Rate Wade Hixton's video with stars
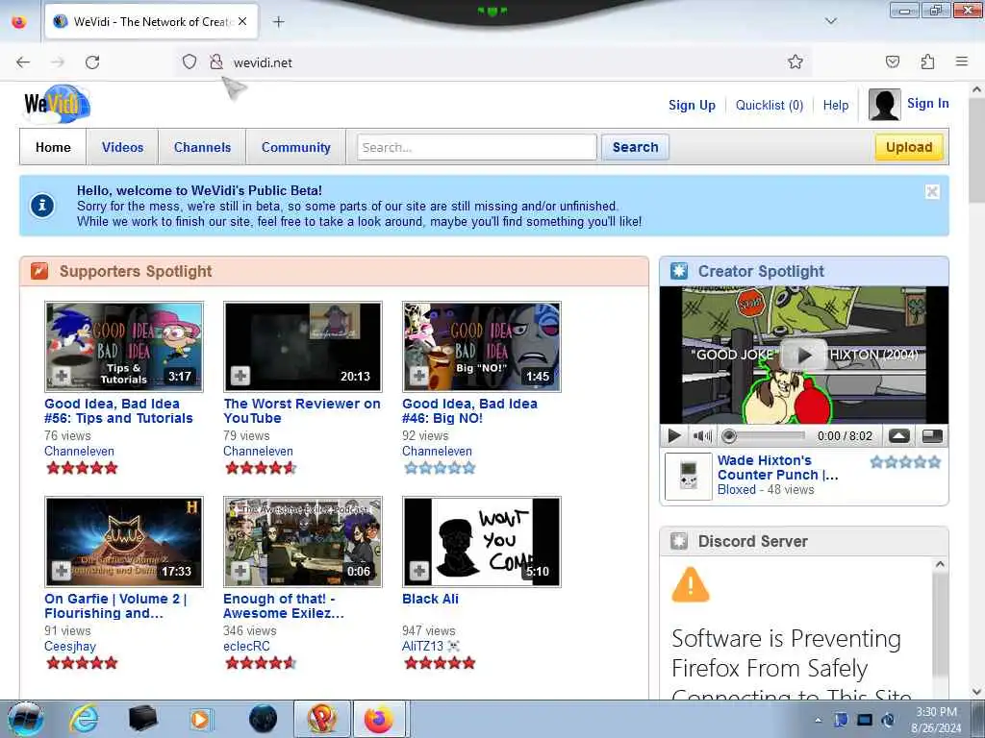The image size is (985, 738). [x=905, y=462]
